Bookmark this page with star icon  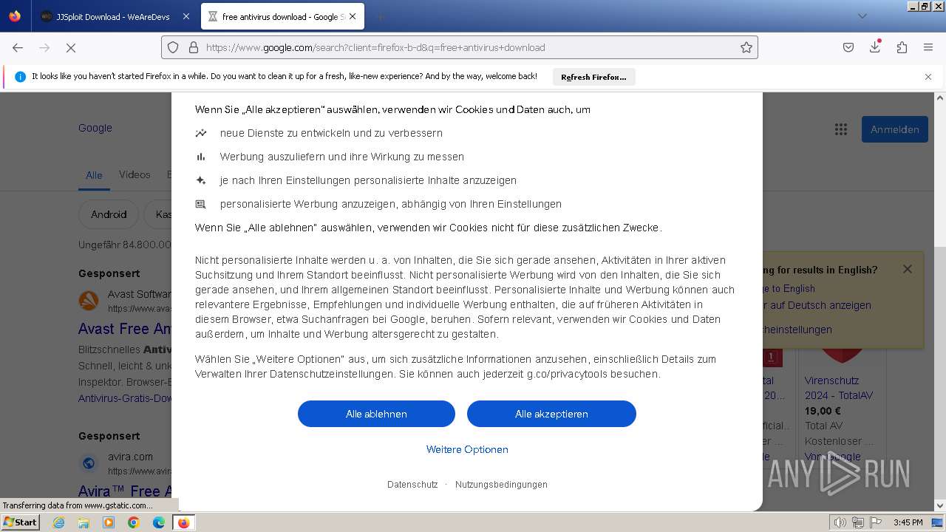746,47
